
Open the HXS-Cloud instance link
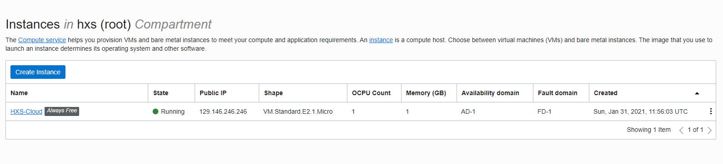(26, 111)
